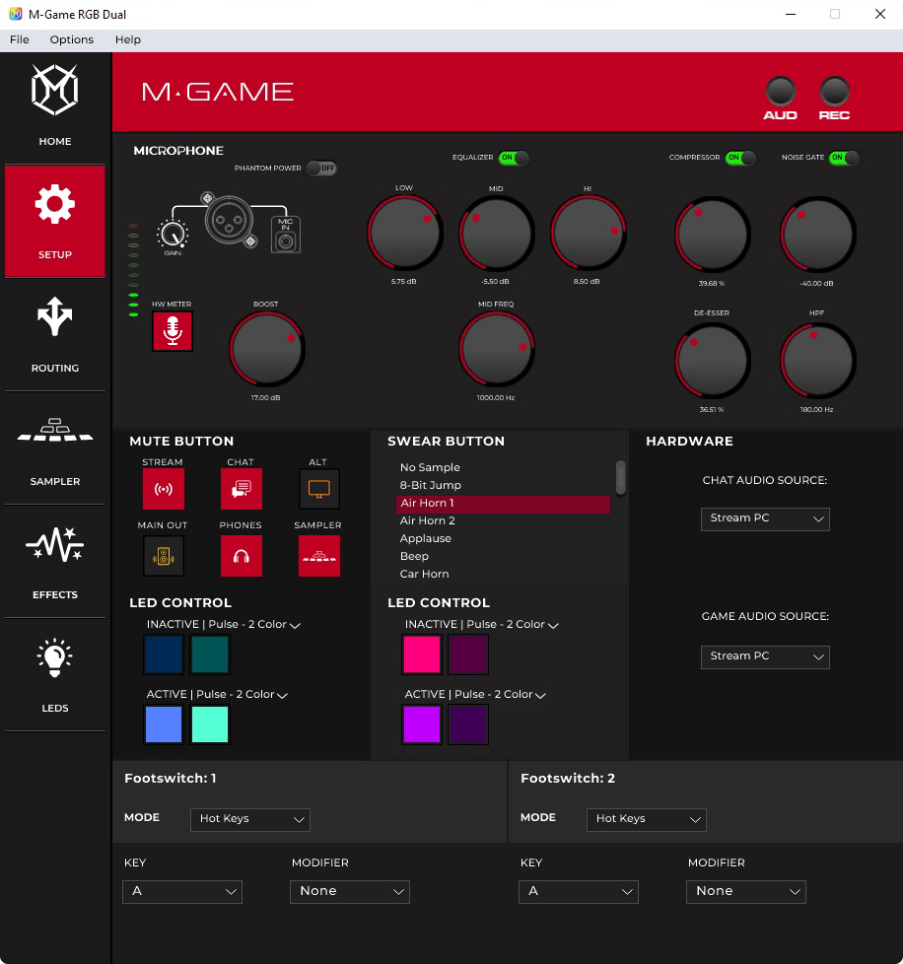The image size is (903, 964).
Task: Open Footswitch 2 Key dropdown
Action: [579, 891]
